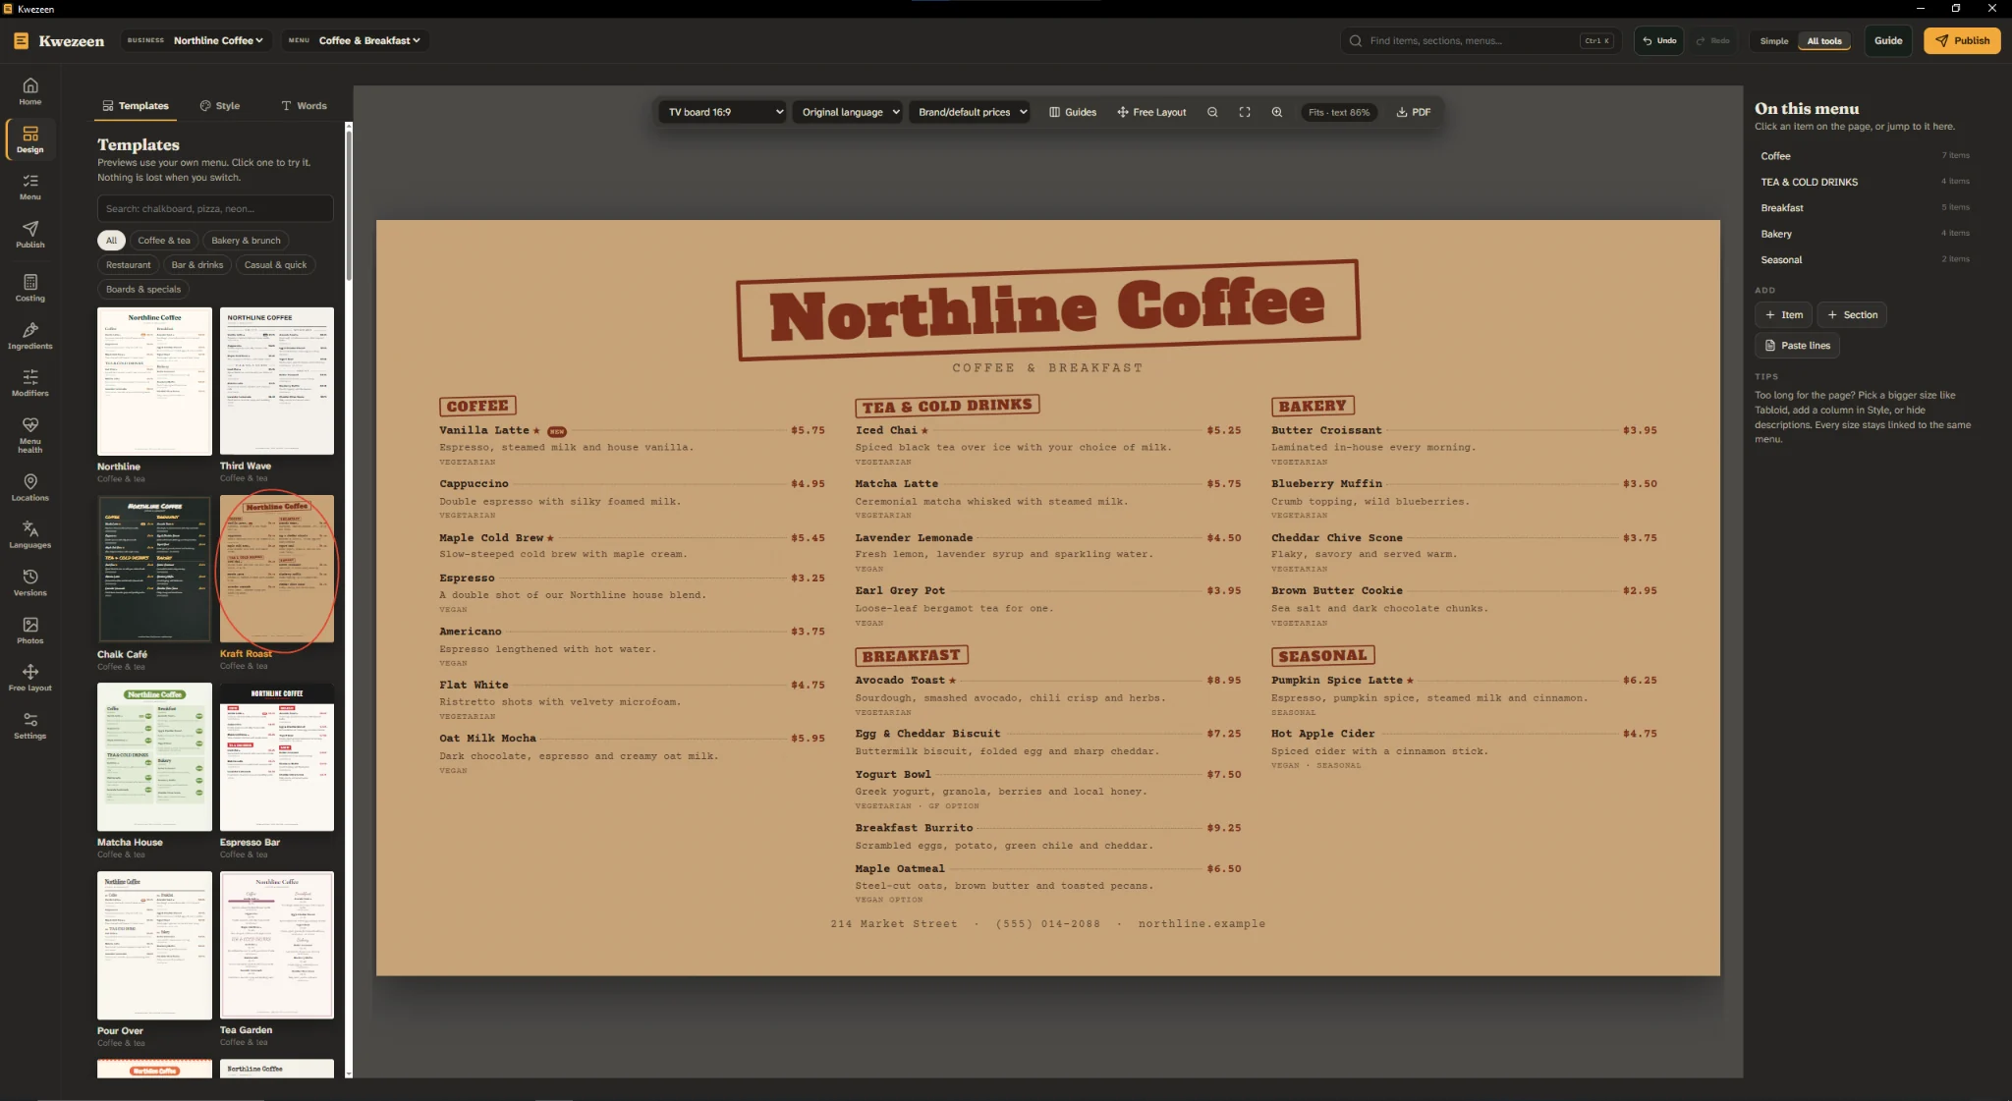
Task: Click the yellow Publish button
Action: click(x=1962, y=41)
